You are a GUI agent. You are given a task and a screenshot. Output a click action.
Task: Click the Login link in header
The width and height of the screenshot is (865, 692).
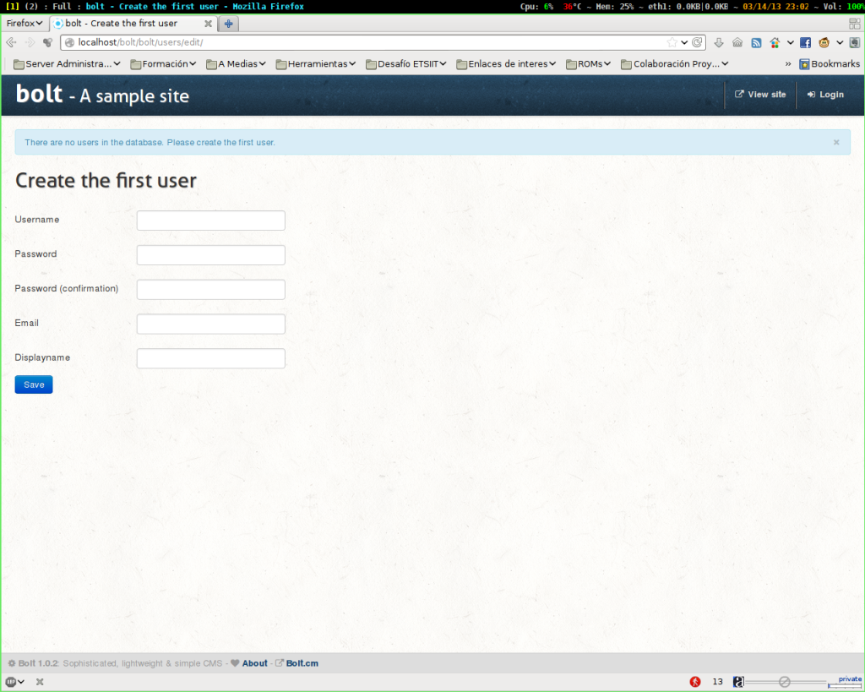(x=825, y=95)
